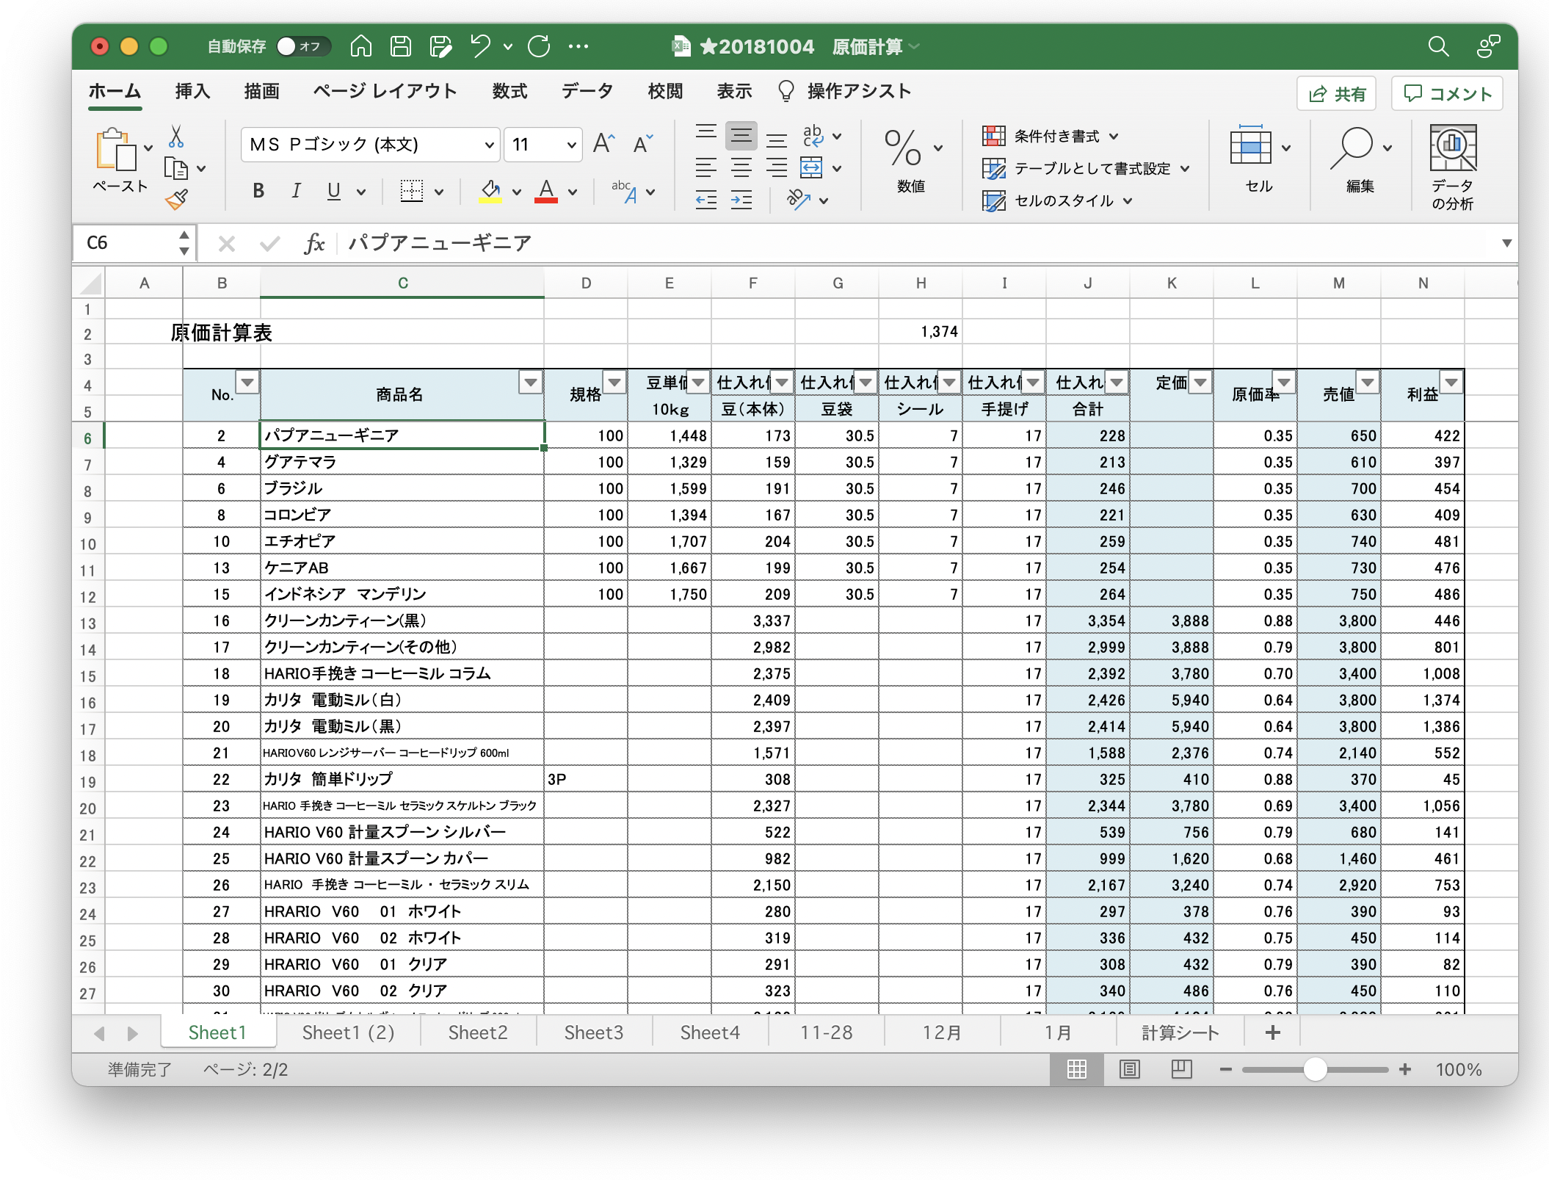Align text to top of cell
This screenshot has width=1549, height=1180.
click(706, 134)
